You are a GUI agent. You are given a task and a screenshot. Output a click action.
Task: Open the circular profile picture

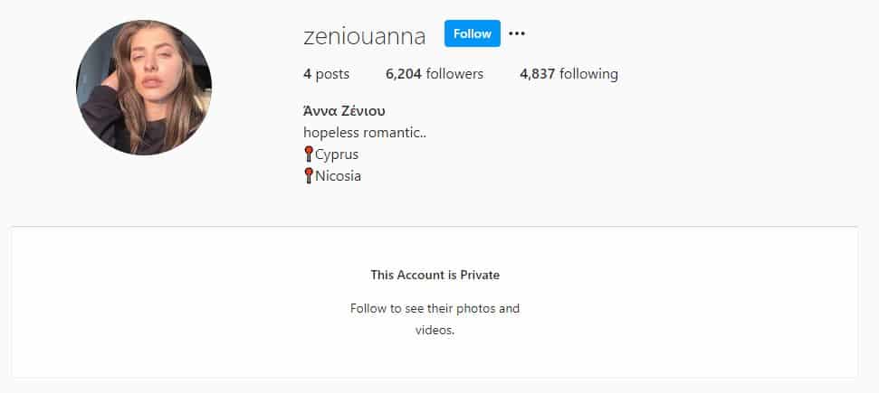144,88
